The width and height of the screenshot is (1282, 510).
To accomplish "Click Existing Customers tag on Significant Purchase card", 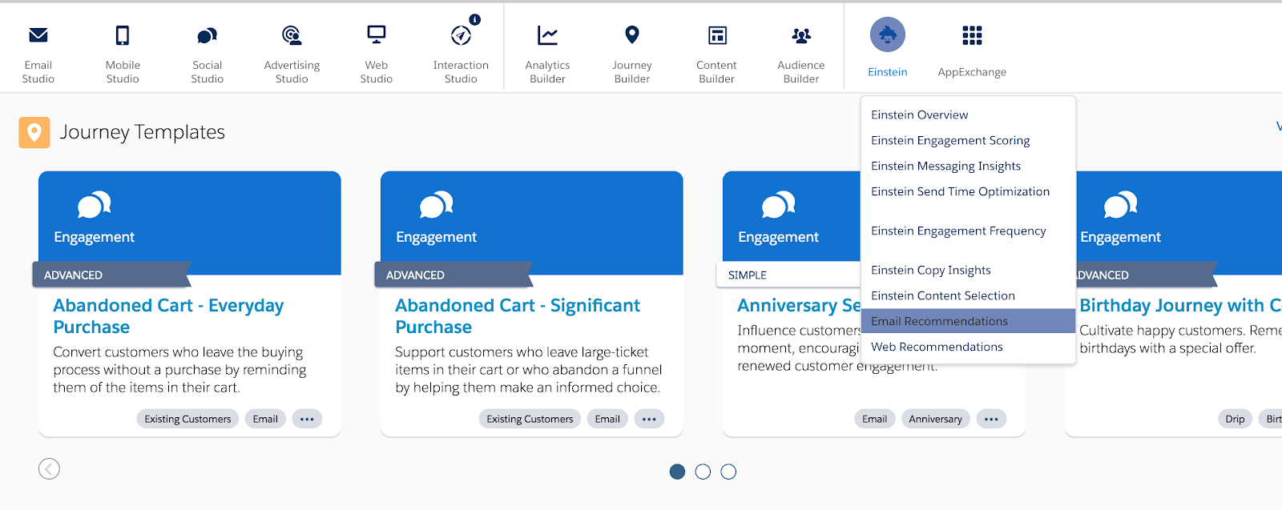I will point(530,419).
